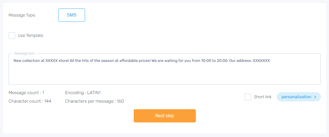
Task: Click the small "Message text" field legend
Action: coord(24,53)
